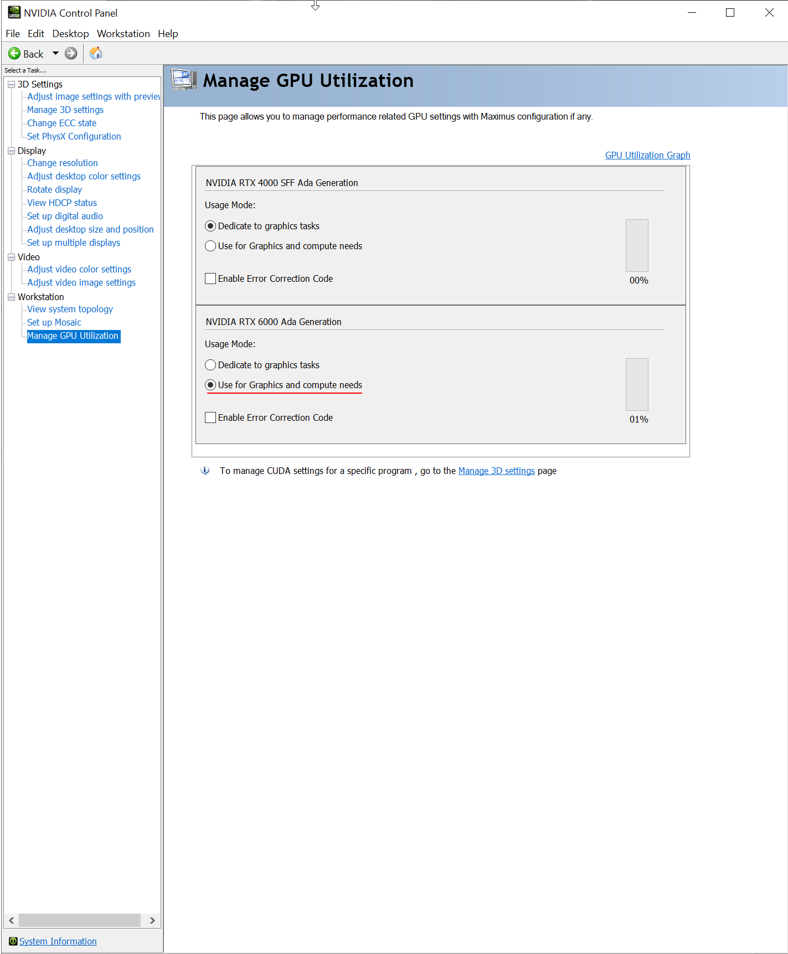Open View HDCP status

click(62, 203)
